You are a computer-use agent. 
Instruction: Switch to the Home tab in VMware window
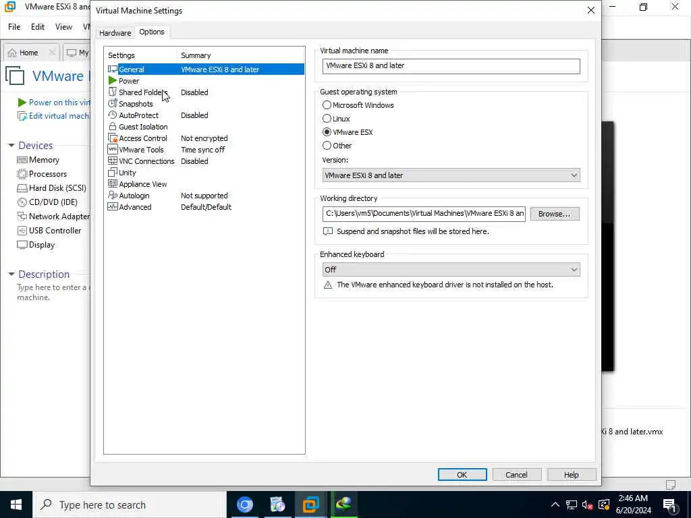point(28,53)
